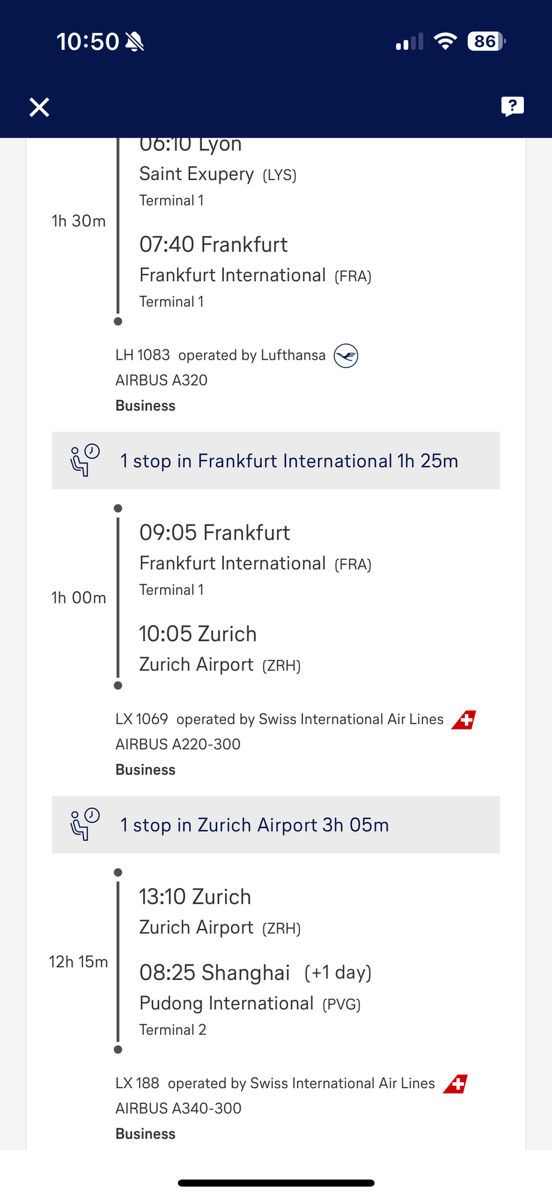Tap the Swiss logo next to LX 1069
The height and width of the screenshot is (1198, 552).
click(x=464, y=719)
